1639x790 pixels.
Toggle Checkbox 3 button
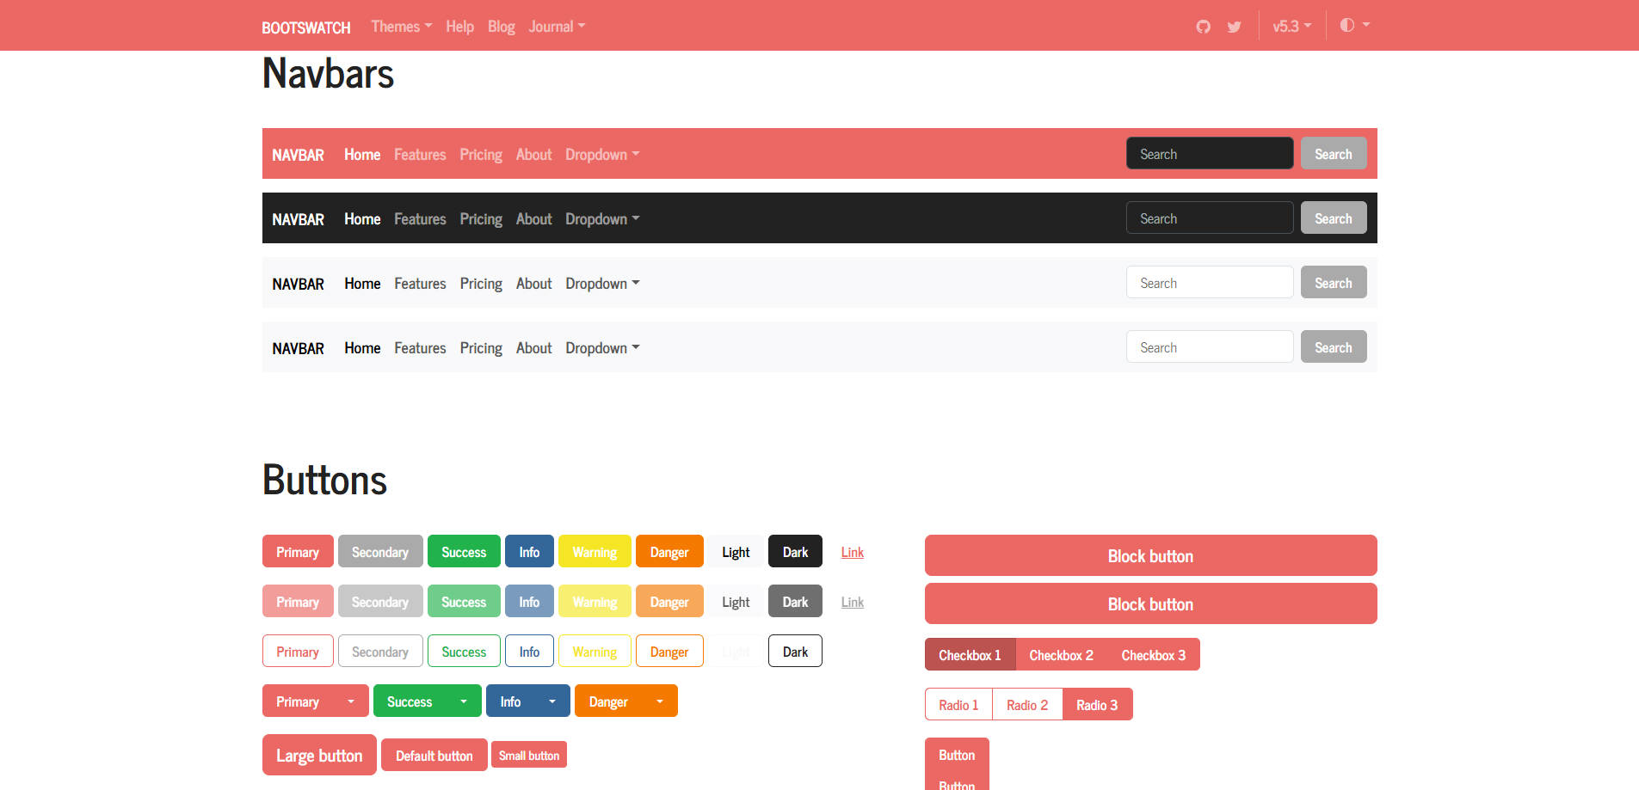coord(1153,655)
